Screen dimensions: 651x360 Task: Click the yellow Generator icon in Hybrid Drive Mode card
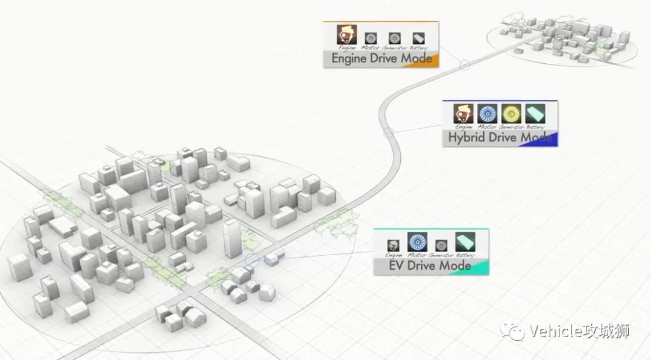(x=512, y=114)
